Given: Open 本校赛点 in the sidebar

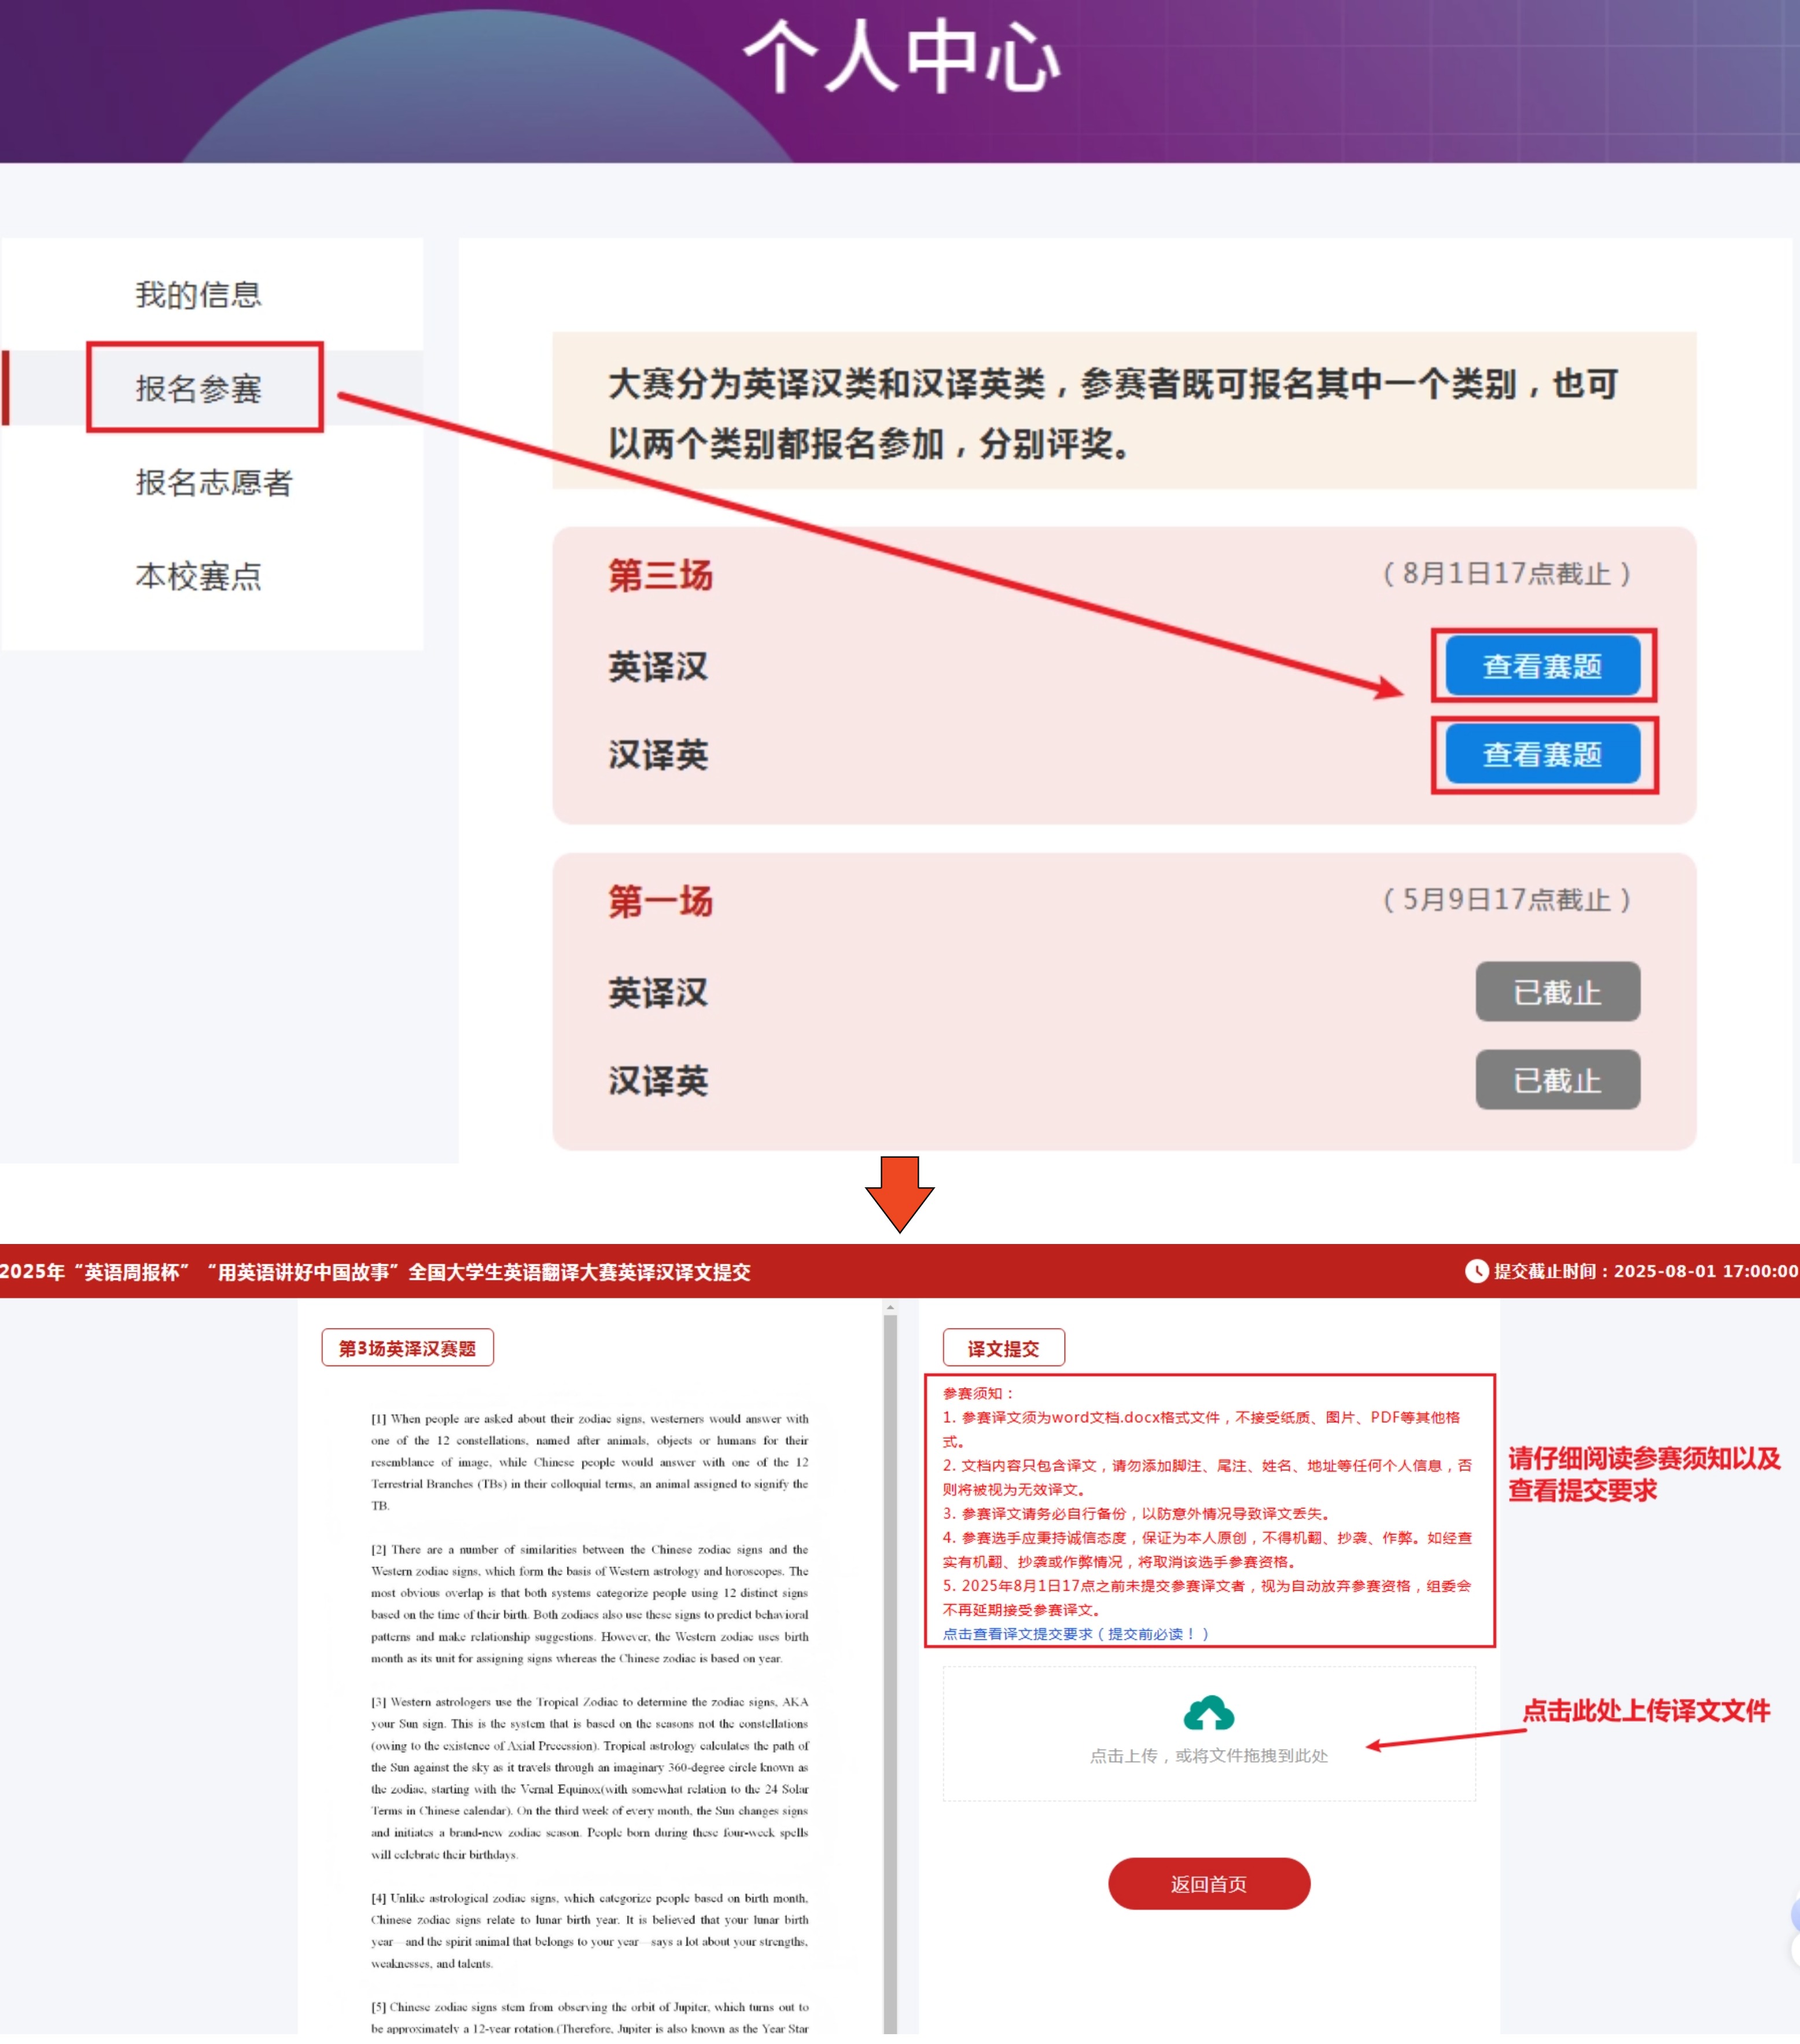Looking at the screenshot, I should 198,576.
